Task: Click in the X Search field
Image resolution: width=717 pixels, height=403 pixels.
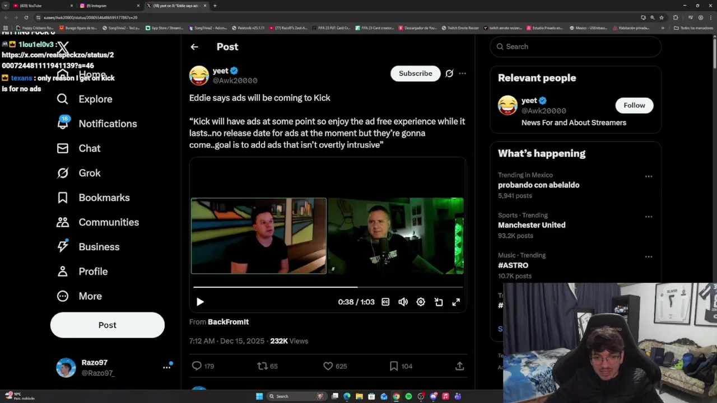Action: click(x=575, y=46)
